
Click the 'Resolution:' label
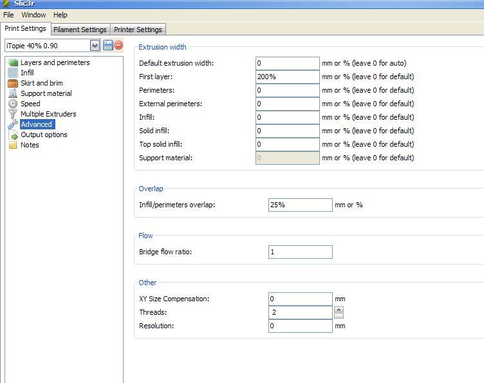[x=156, y=326]
